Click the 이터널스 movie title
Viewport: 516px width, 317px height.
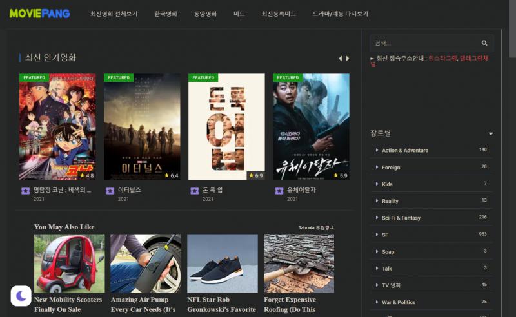(x=130, y=190)
